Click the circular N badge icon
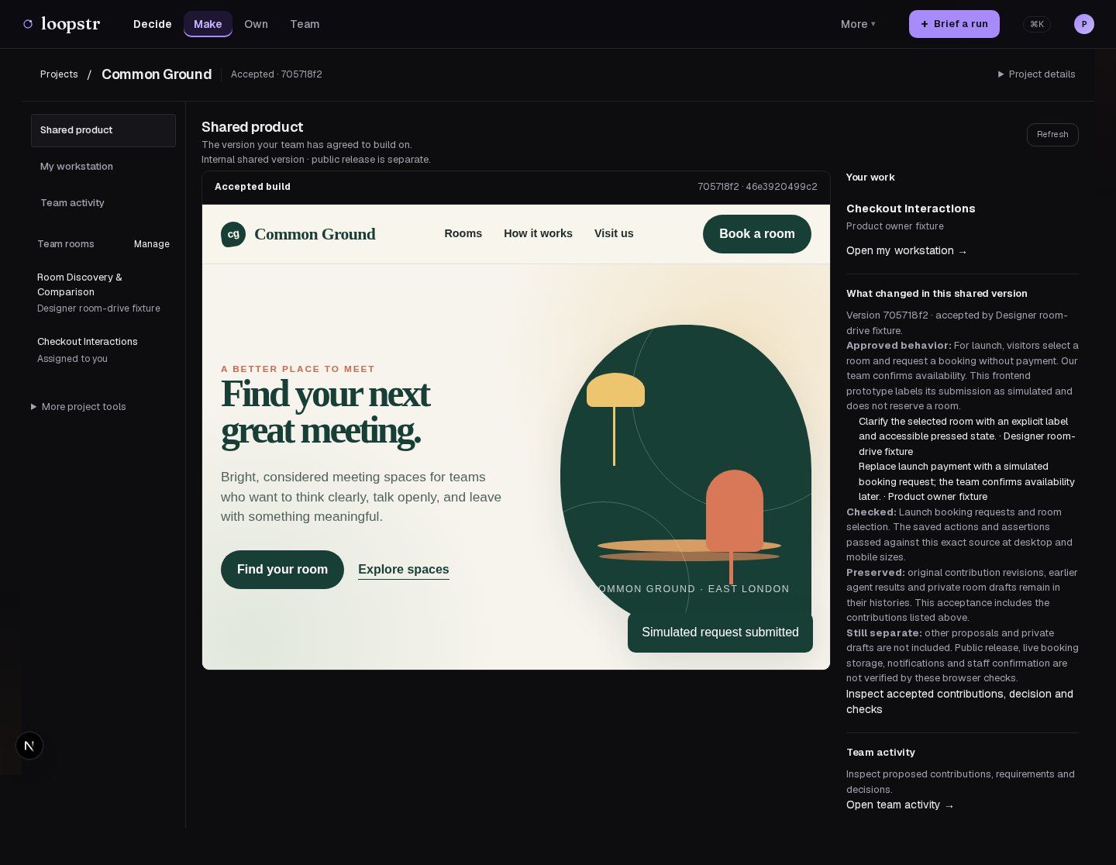 point(29,746)
